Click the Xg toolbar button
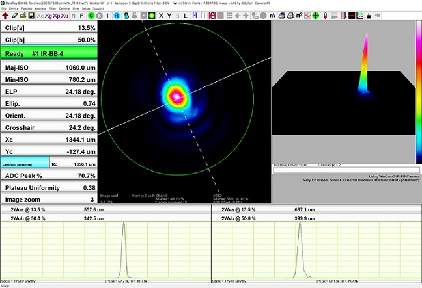Image resolution: width=422 pixels, height=288 pixels. (x=49, y=16)
